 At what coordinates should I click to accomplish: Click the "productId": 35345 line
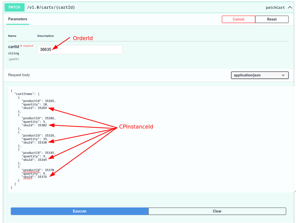click(39, 153)
